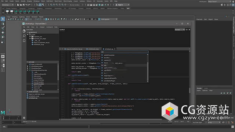
Task: Click the output panel maximize icon in Charcoal Editor
Action: pyautogui.click(x=187, y=30)
